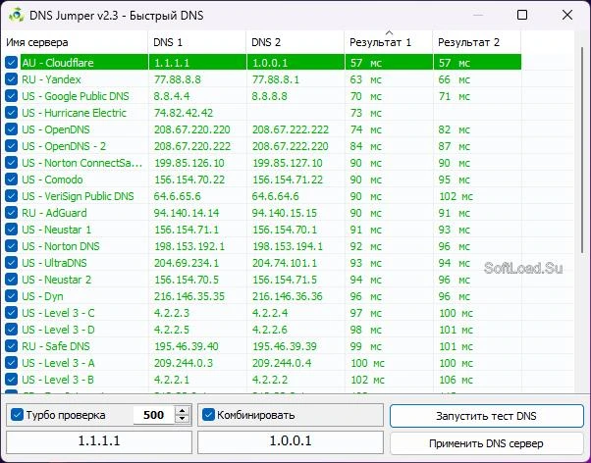This screenshot has width=591, height=463.
Task: Minimize the DNS Jumper window
Action: [x=478, y=15]
